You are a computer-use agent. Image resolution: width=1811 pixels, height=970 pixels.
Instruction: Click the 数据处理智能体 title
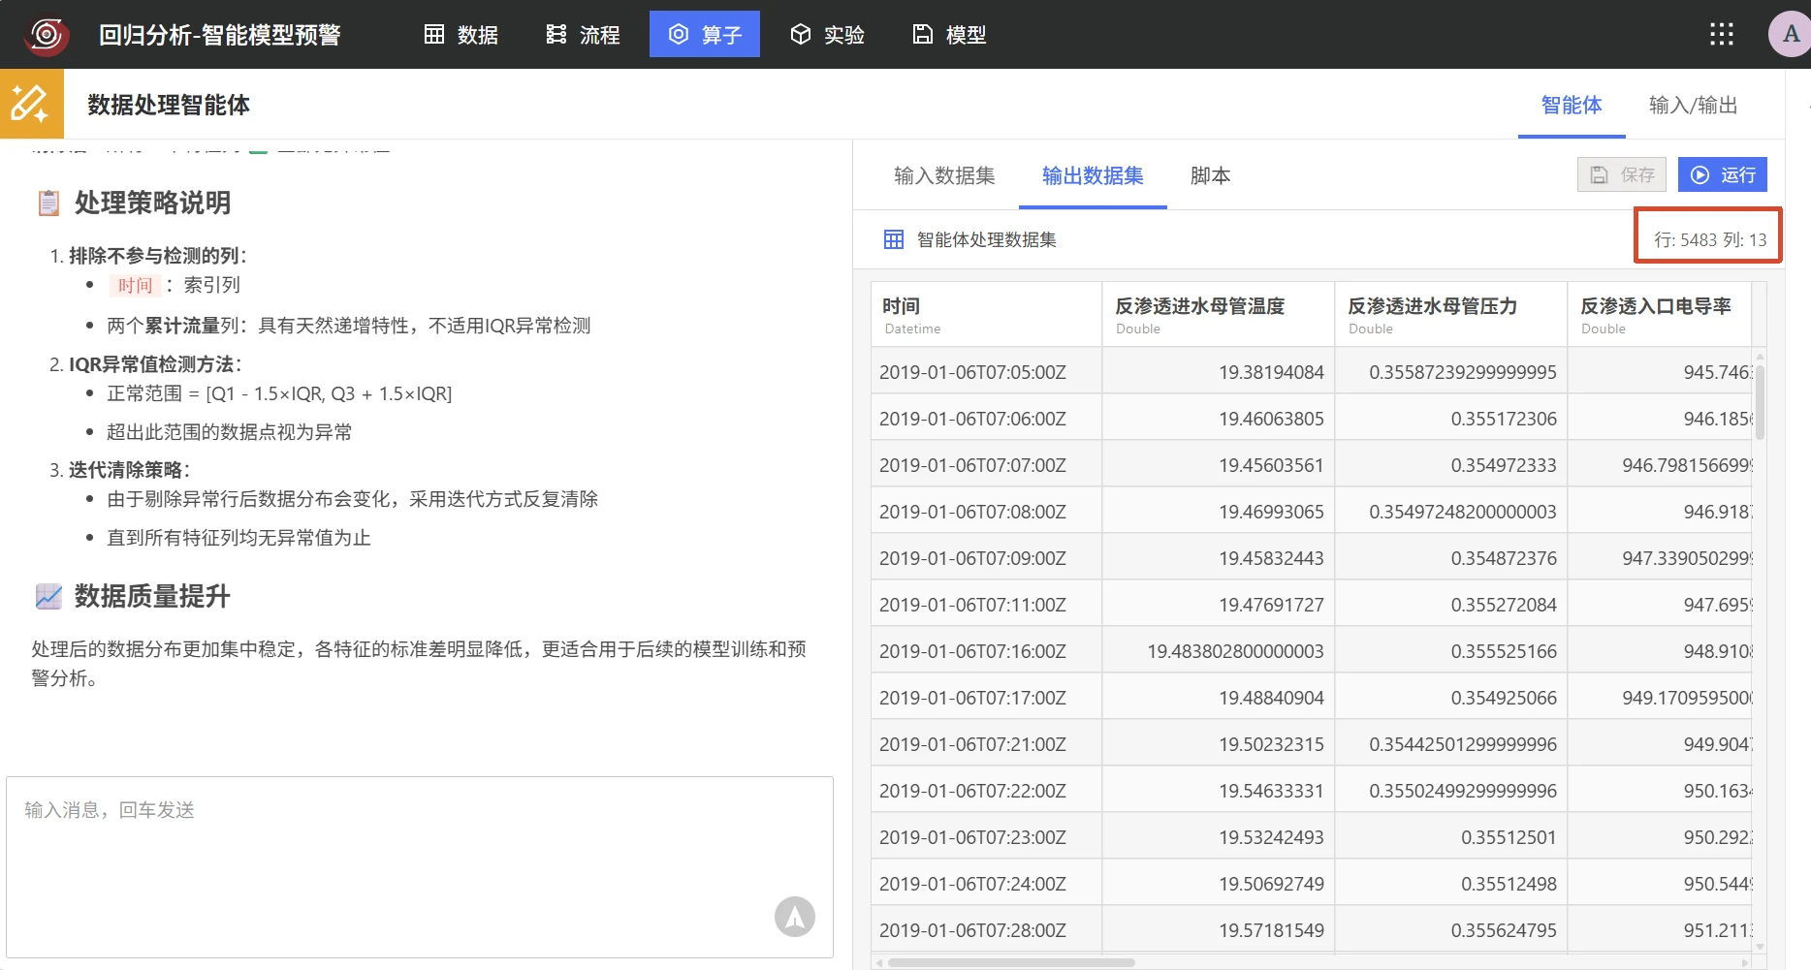tap(169, 105)
